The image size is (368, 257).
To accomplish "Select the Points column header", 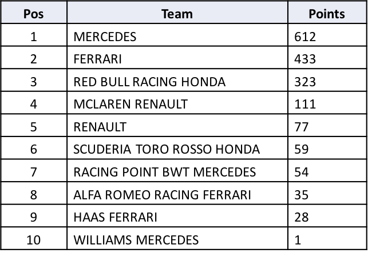I will tap(327, 12).
